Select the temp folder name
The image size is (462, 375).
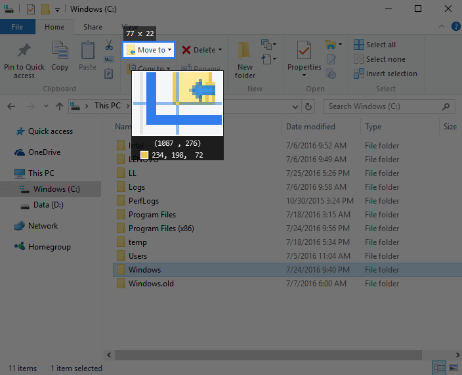137,242
